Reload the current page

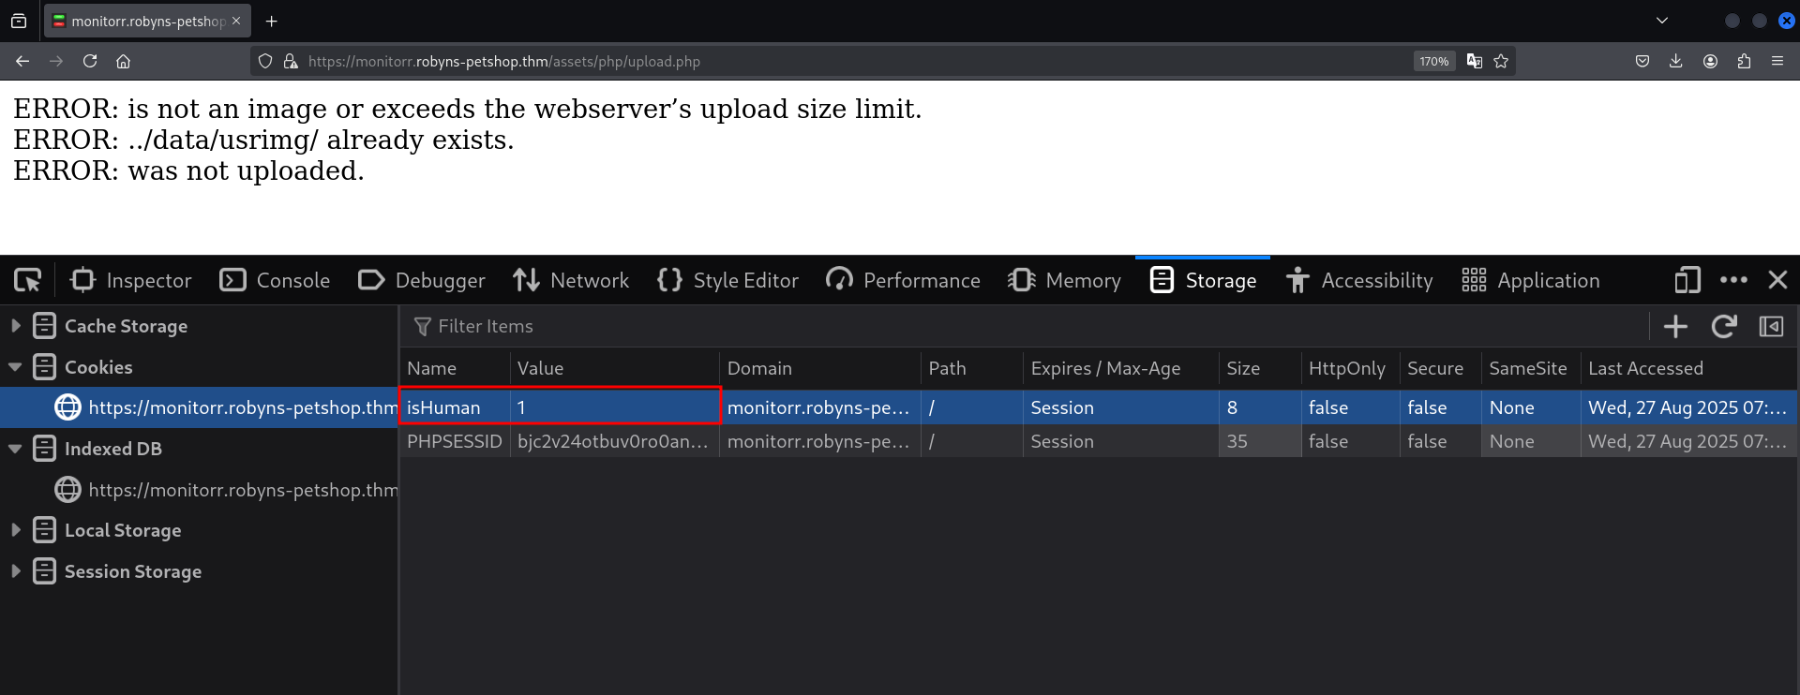click(90, 61)
